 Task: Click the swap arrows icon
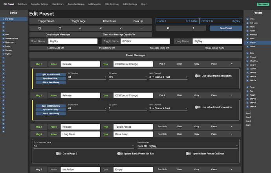80,28
